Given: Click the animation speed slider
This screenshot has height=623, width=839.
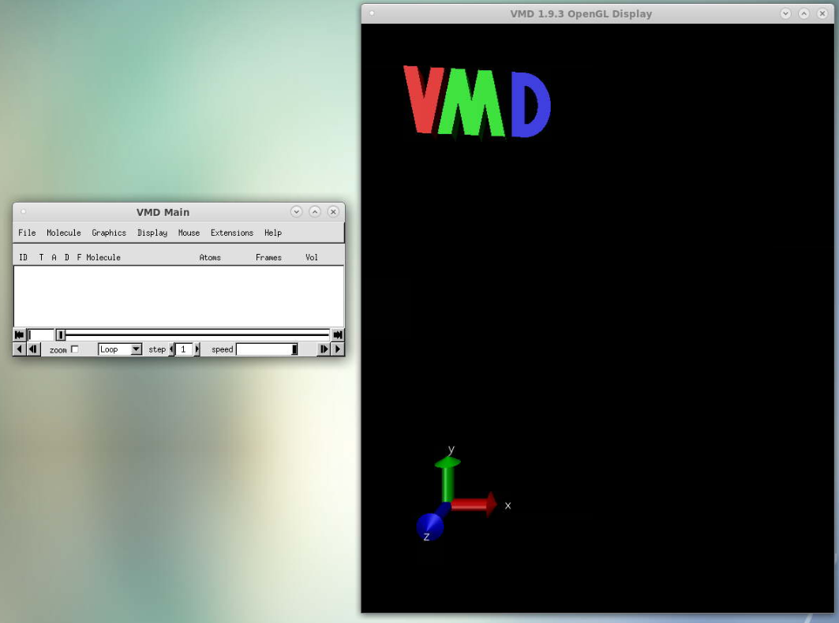Looking at the screenshot, I should [x=267, y=349].
